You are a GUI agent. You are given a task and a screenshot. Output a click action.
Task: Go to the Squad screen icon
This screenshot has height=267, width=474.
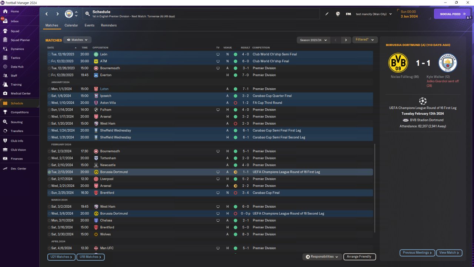click(x=5, y=31)
